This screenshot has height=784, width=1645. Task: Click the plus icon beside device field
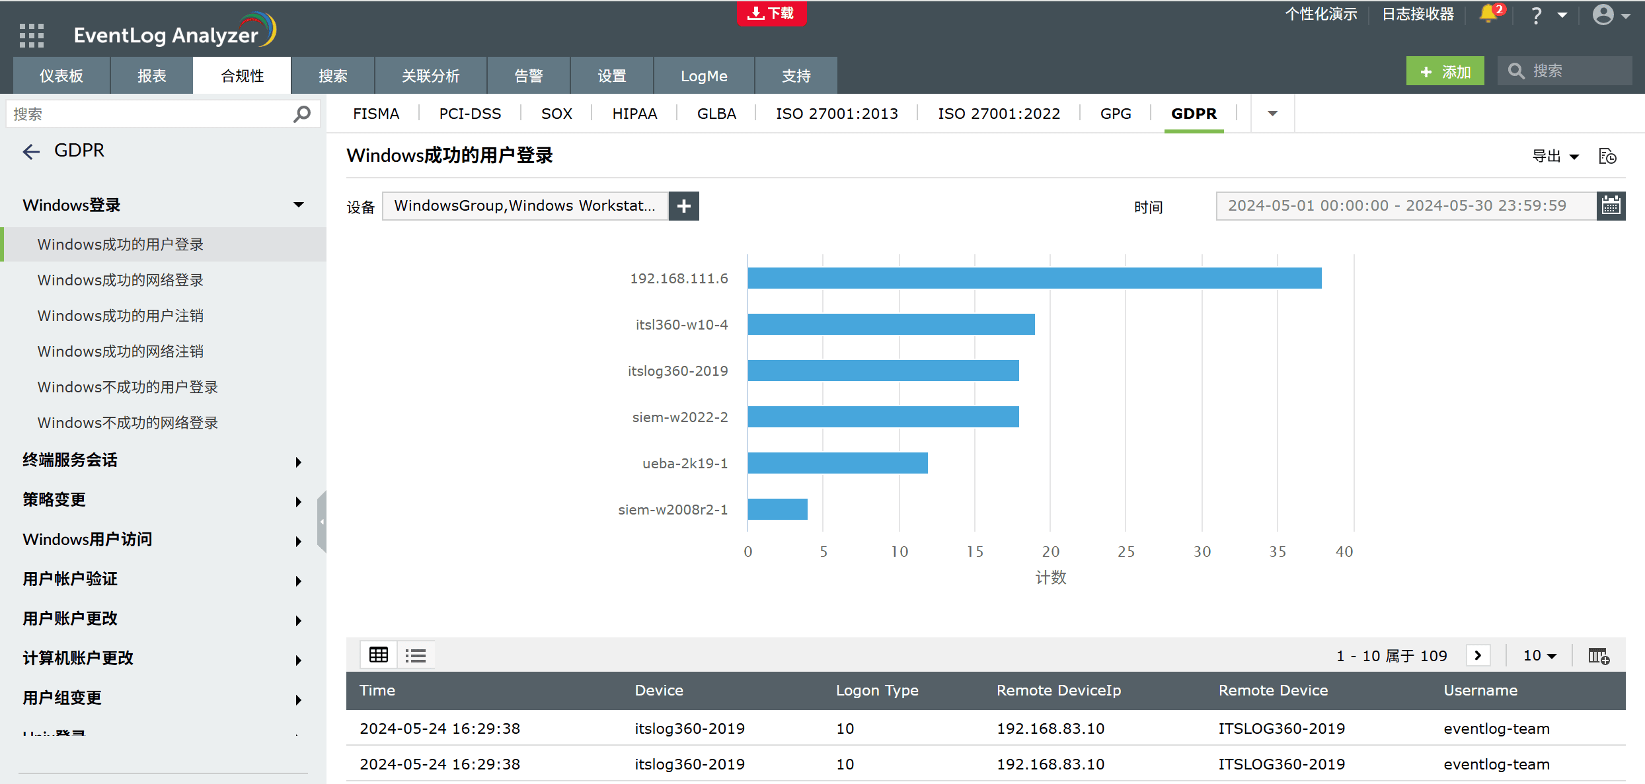684,206
